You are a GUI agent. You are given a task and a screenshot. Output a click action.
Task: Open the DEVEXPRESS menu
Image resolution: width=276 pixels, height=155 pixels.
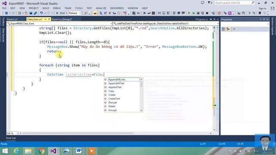[x=117, y=8]
